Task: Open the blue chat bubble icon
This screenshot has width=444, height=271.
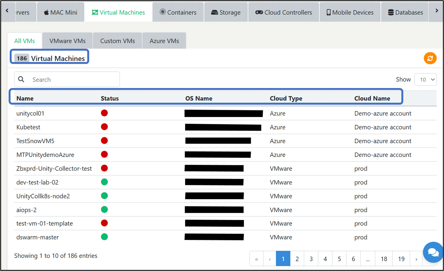Action: pyautogui.click(x=433, y=252)
